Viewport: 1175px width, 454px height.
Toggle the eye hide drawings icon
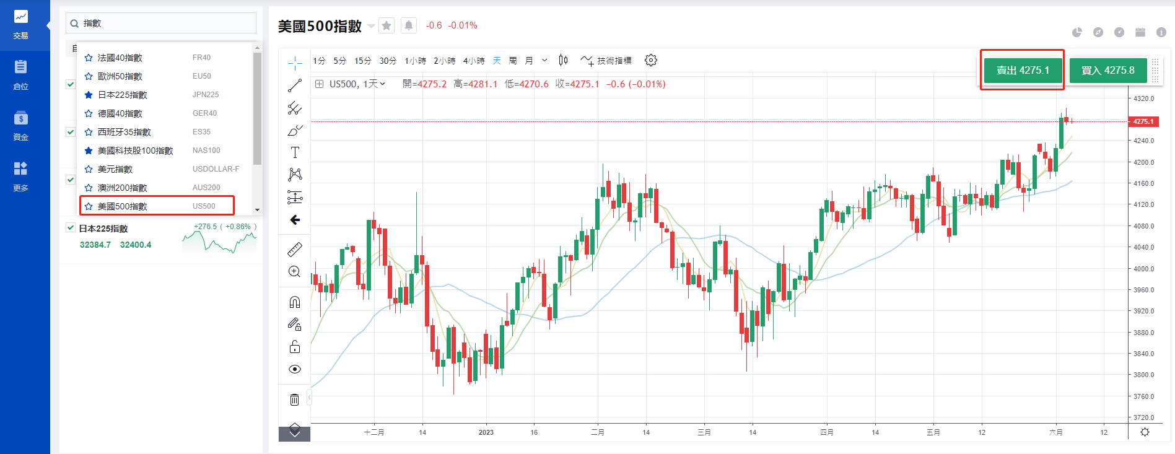[x=295, y=369]
